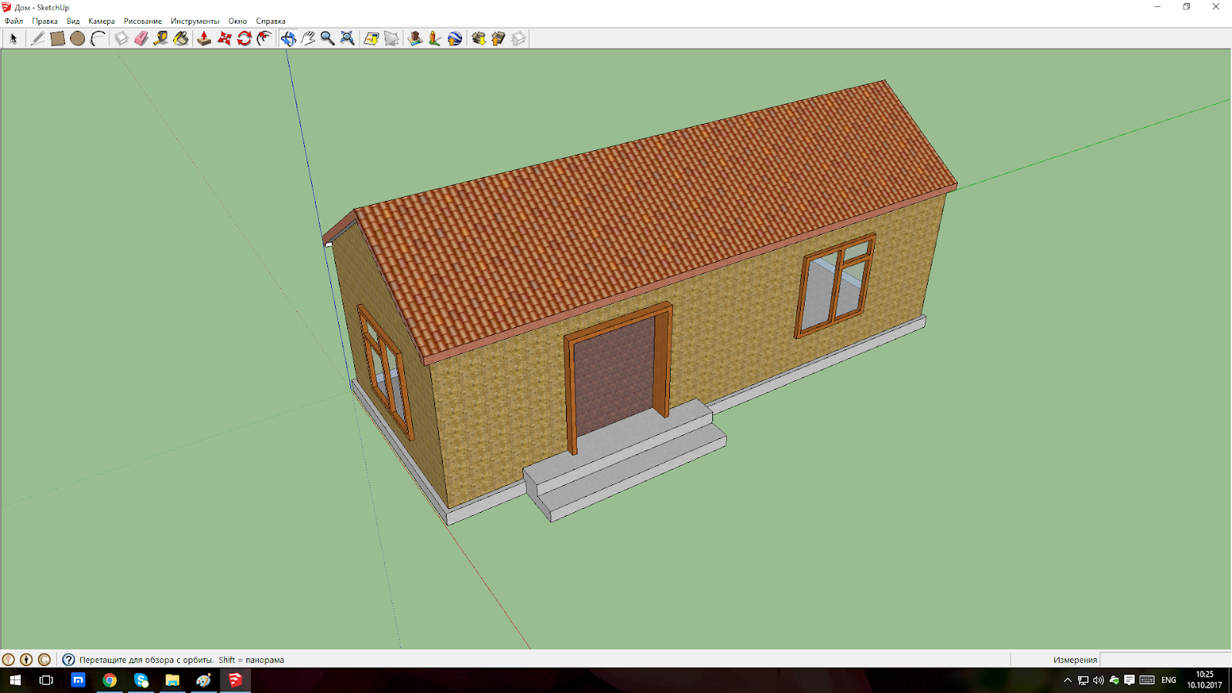Select the Pan hand tool
Screen dimensions: 1232x693
pos(308,38)
